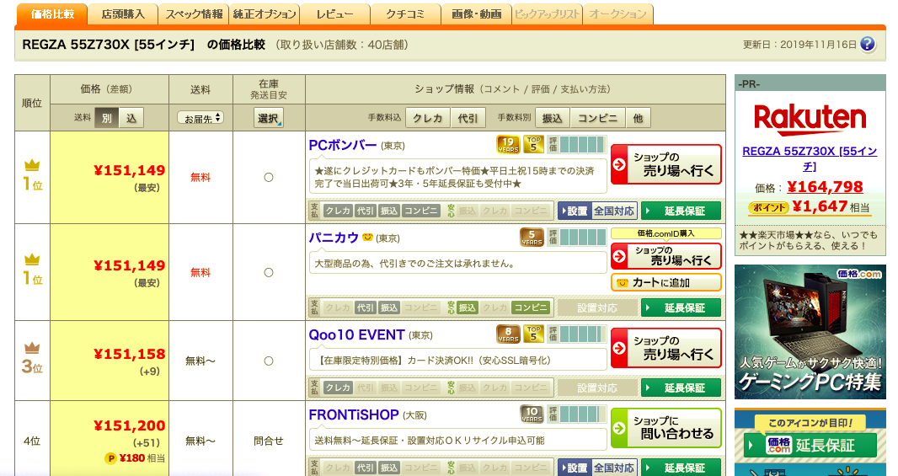The width and height of the screenshot is (898, 476).
Task: View パニカウ's rating bar
Action: click(576, 237)
